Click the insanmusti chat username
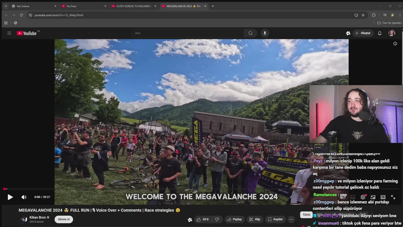The image size is (403, 227). [328, 223]
